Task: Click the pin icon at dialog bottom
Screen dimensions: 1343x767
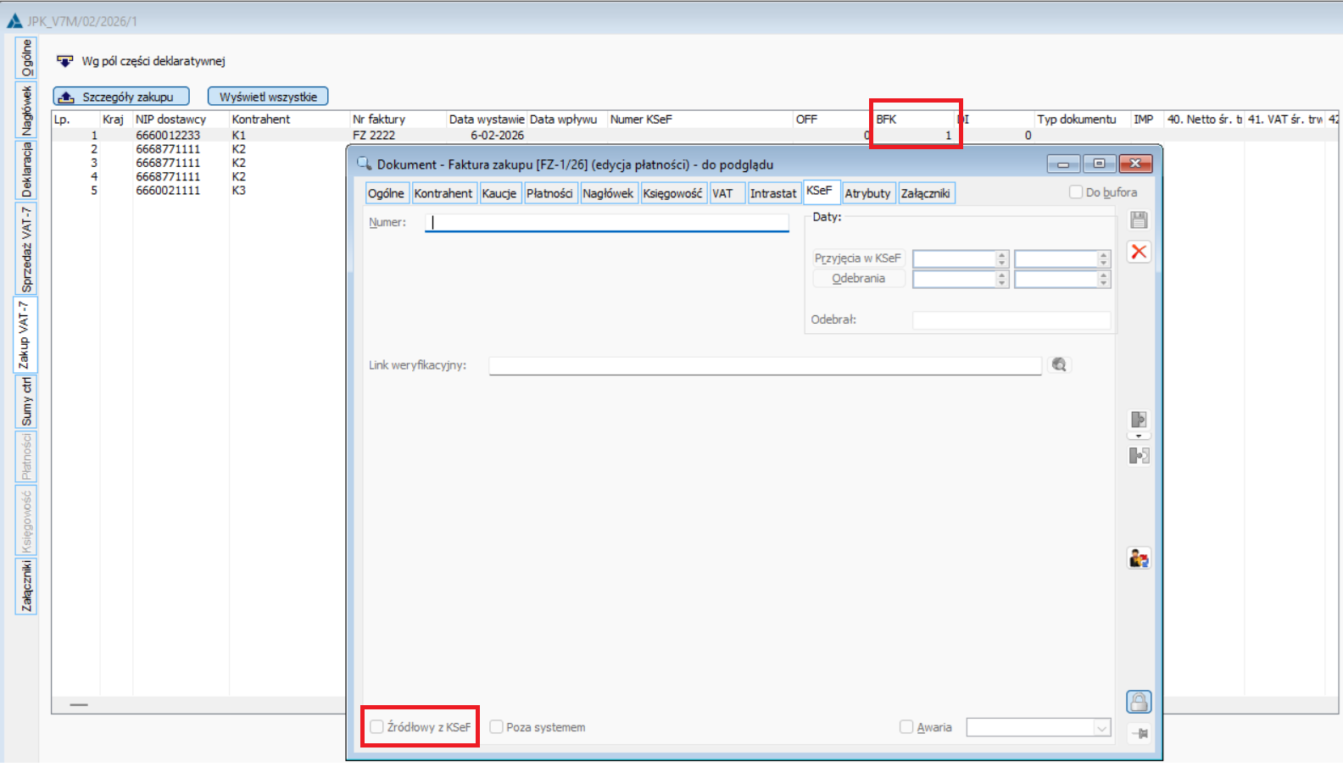Action: 1139,733
